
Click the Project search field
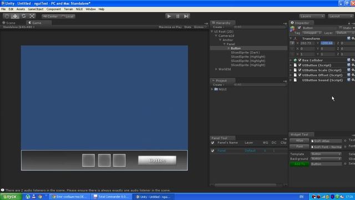(x=260, y=84)
